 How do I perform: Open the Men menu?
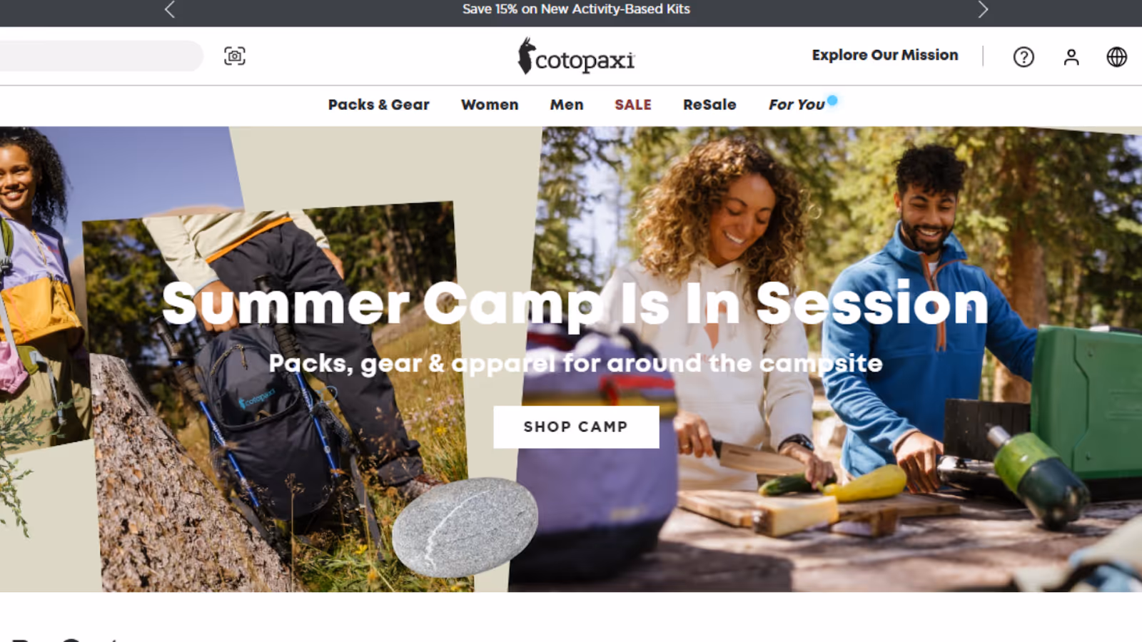tap(567, 105)
